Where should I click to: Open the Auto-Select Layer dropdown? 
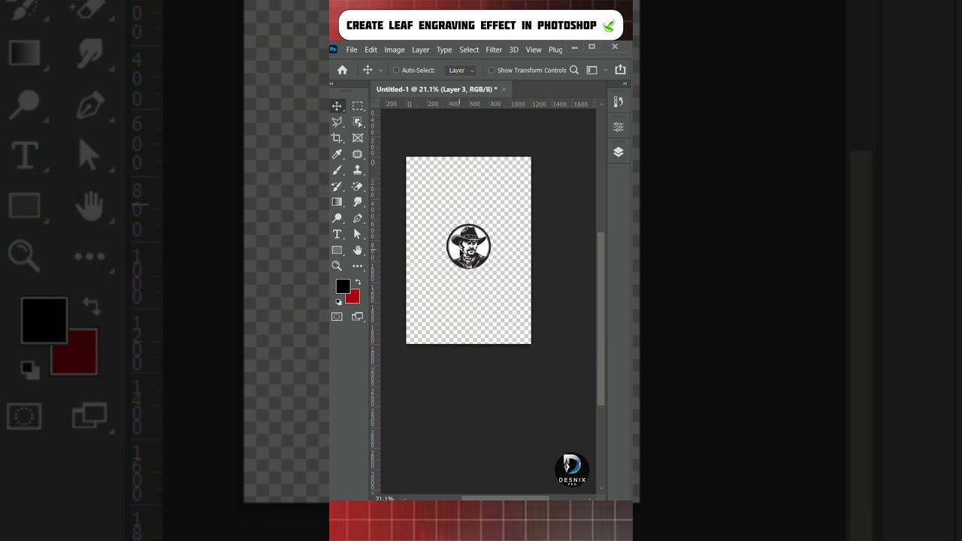click(461, 71)
